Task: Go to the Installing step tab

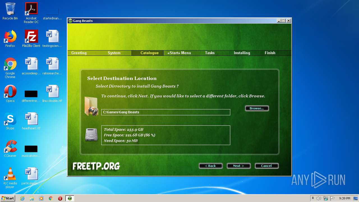Action: coord(242,53)
